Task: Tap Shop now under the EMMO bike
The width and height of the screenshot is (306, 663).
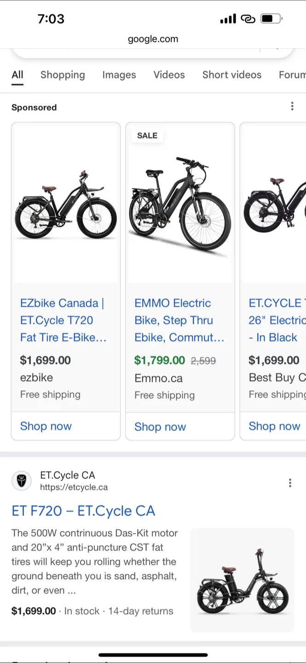Action: [160, 426]
